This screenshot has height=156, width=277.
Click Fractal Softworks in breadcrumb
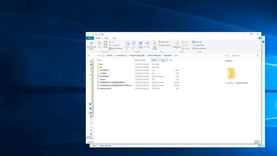click(x=154, y=55)
